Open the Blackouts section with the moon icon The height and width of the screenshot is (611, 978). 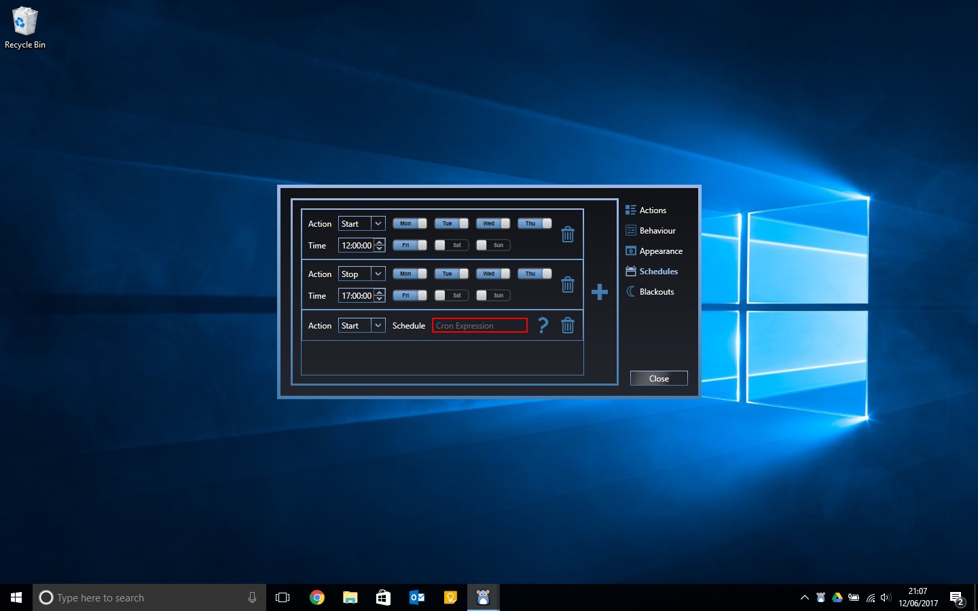(656, 291)
